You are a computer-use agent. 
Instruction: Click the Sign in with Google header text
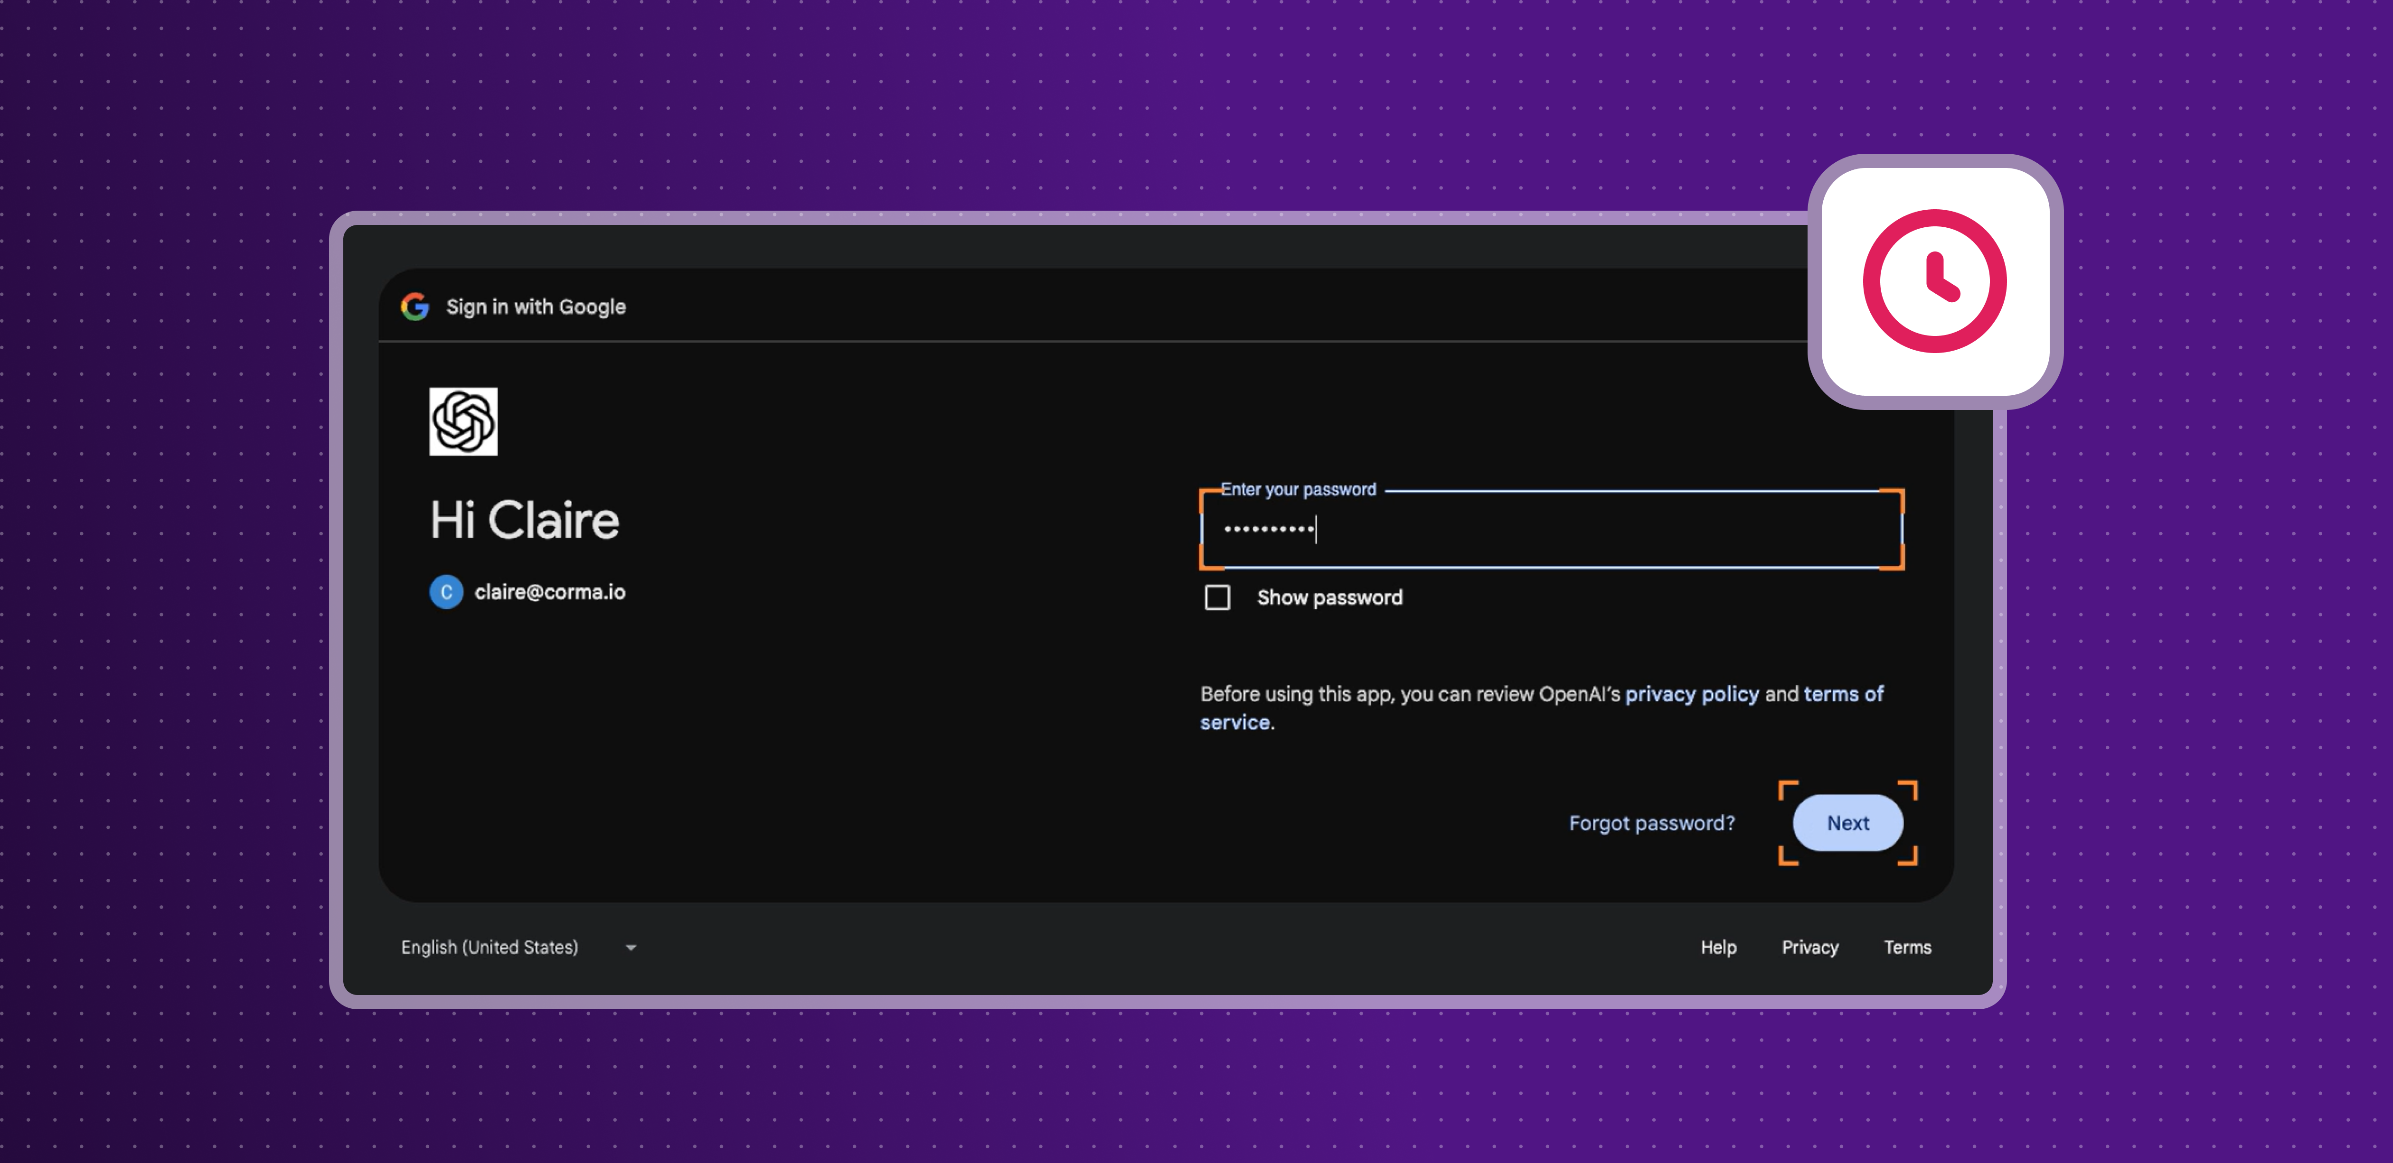536,307
